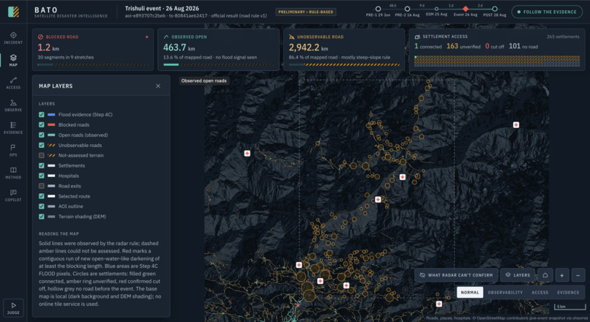
Task: Switch to Normal map mode
Action: [470, 292]
